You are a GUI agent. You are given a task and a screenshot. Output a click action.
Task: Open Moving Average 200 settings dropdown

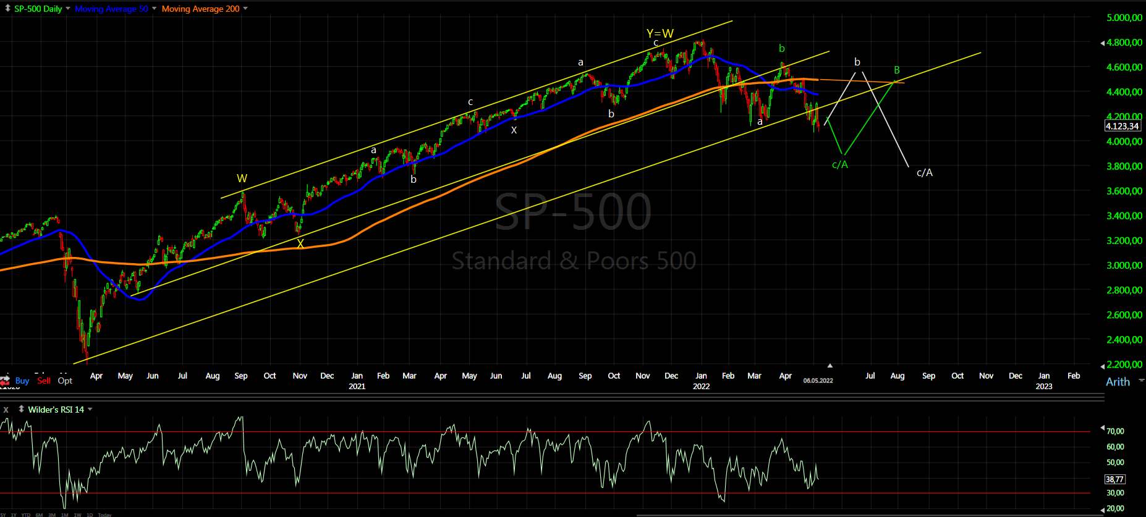click(245, 9)
